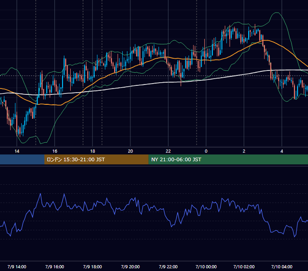Click the '22' hour axis label
The image size is (308, 271).
168,151
